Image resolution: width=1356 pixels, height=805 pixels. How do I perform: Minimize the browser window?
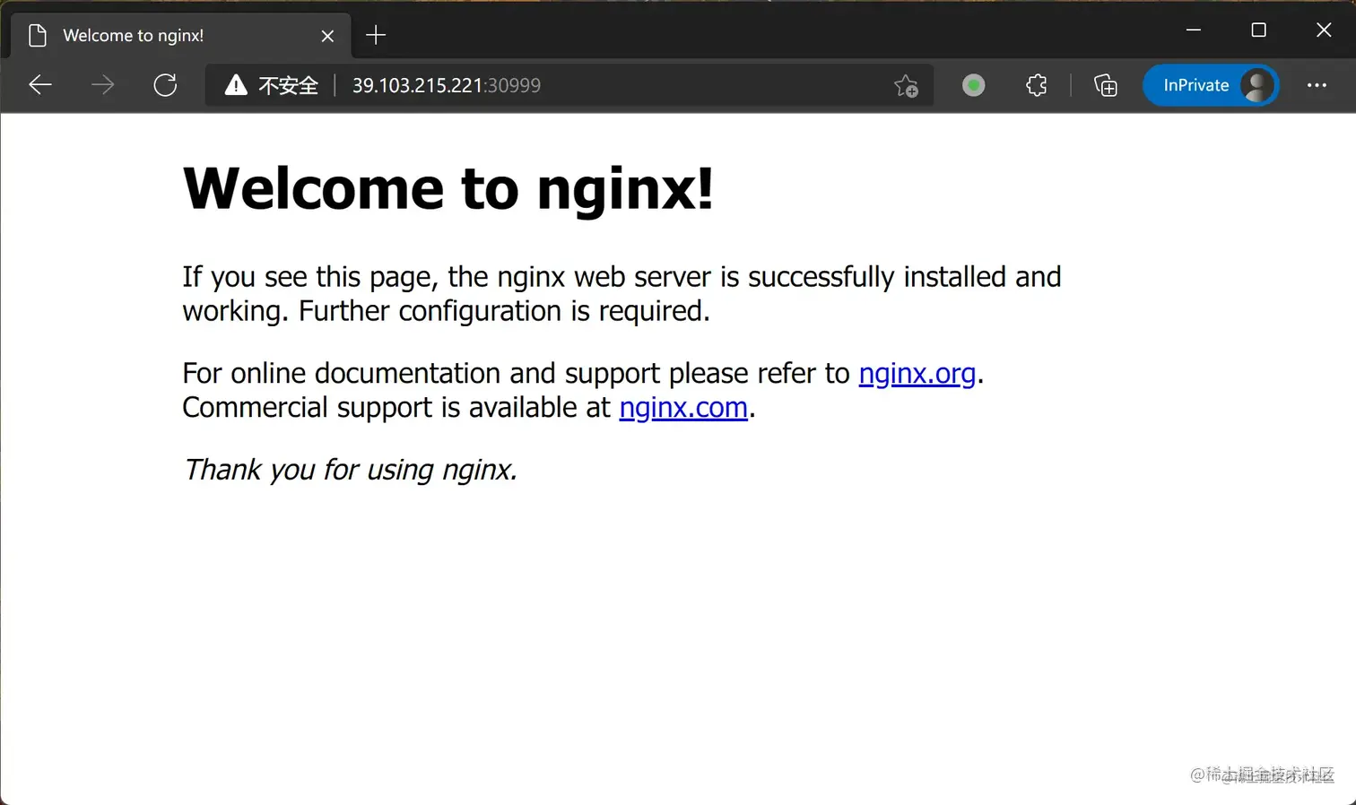click(x=1194, y=30)
